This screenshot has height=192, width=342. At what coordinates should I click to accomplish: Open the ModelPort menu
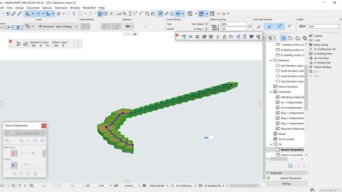pos(89,7)
